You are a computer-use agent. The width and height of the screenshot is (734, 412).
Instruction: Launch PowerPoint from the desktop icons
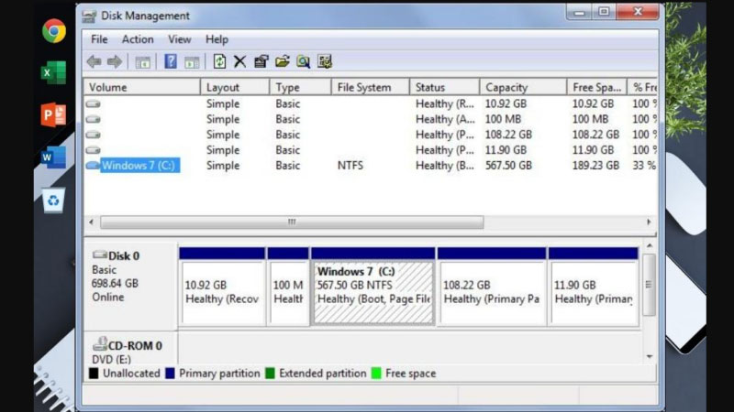(53, 115)
